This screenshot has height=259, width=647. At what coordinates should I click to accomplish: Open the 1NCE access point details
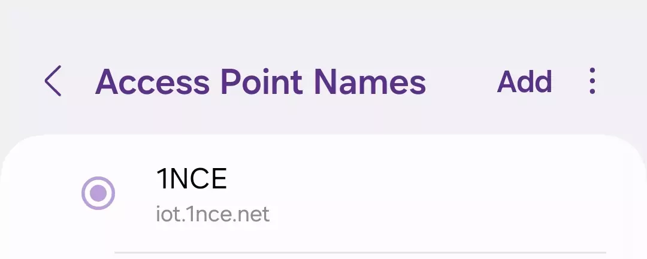(359, 194)
